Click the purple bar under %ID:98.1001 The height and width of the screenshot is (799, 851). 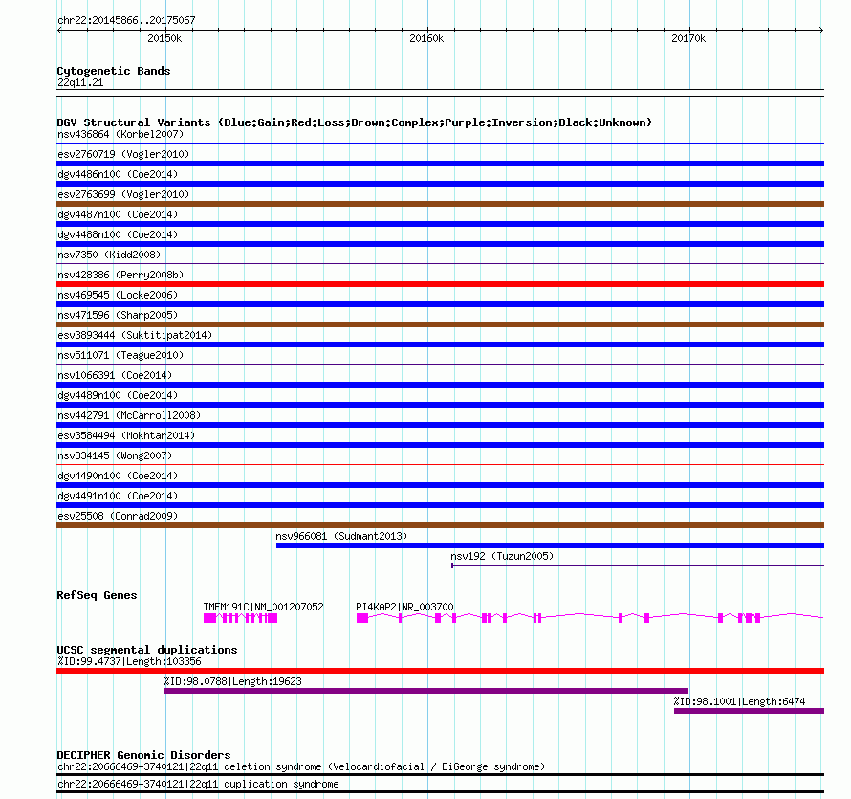click(749, 711)
